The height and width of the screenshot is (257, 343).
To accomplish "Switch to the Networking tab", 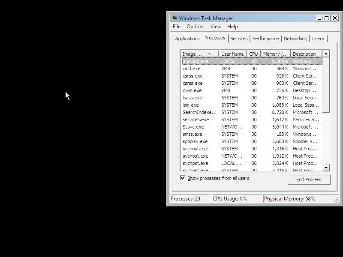I will pos(295,39).
